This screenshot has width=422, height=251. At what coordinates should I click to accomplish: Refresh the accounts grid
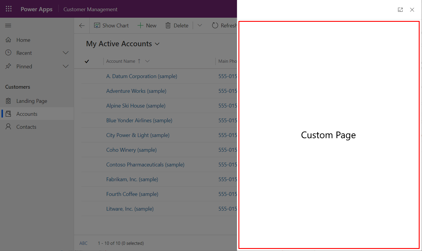click(215, 25)
